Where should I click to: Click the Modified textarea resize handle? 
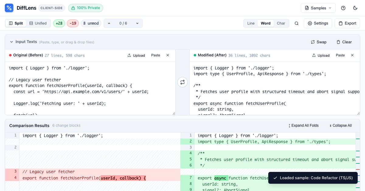point(358,113)
